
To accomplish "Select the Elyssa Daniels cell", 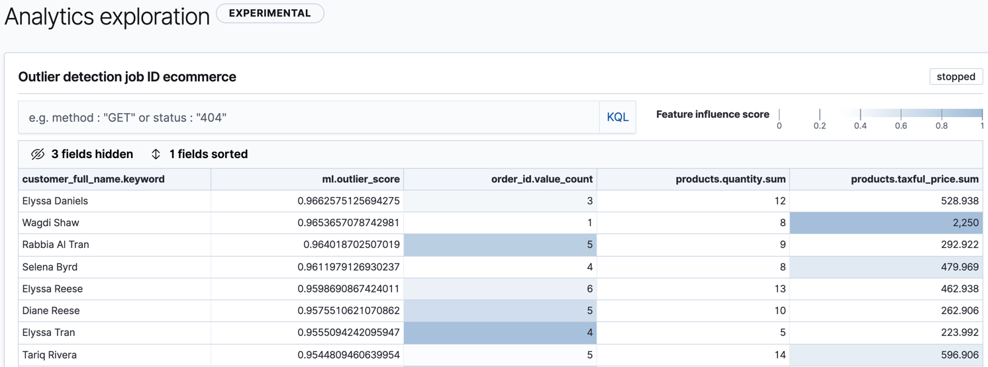I will click(115, 201).
